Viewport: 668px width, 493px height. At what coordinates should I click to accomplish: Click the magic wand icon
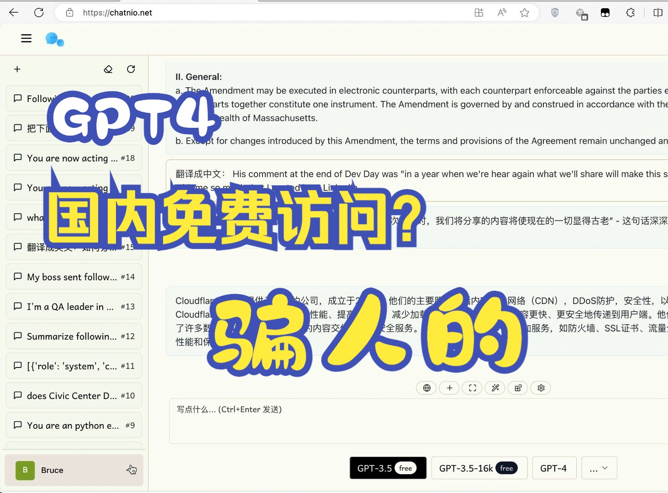coord(495,388)
